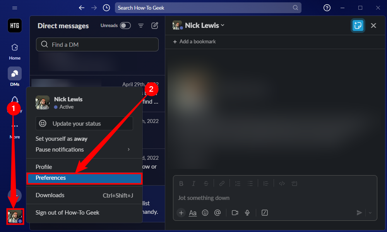Open the slash shortcuts icon
The width and height of the screenshot is (387, 232).
point(265,213)
